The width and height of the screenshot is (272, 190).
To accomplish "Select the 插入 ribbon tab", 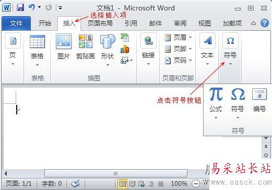I will (x=69, y=23).
